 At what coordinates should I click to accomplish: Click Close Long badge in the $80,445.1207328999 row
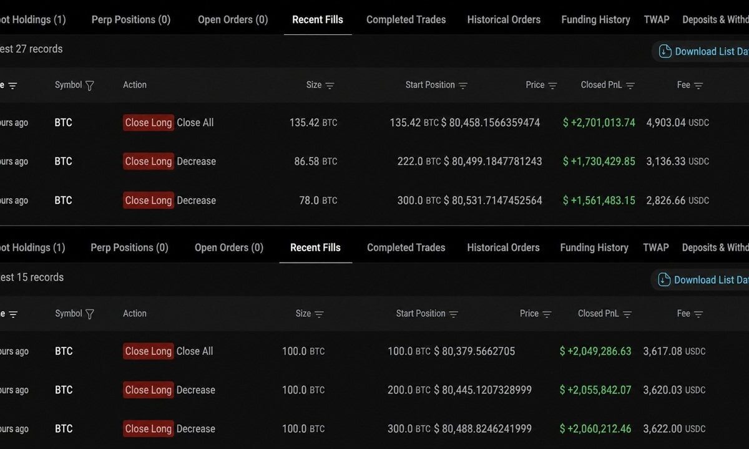(x=149, y=390)
